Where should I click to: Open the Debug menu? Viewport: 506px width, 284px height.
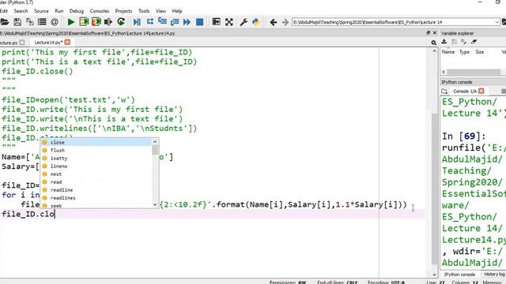(77, 11)
